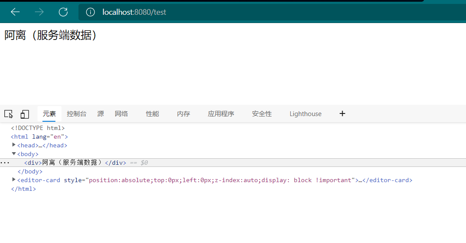Click the browser forward arrow
Screen dimensions: 466x243
39,12
